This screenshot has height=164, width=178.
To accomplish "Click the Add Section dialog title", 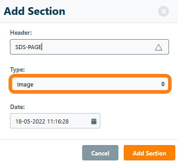I will tap(34, 11).
